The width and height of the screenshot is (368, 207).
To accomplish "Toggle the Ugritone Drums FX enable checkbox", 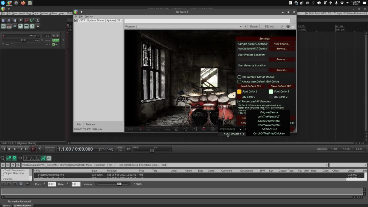I will pyautogui.click(x=76, y=20).
